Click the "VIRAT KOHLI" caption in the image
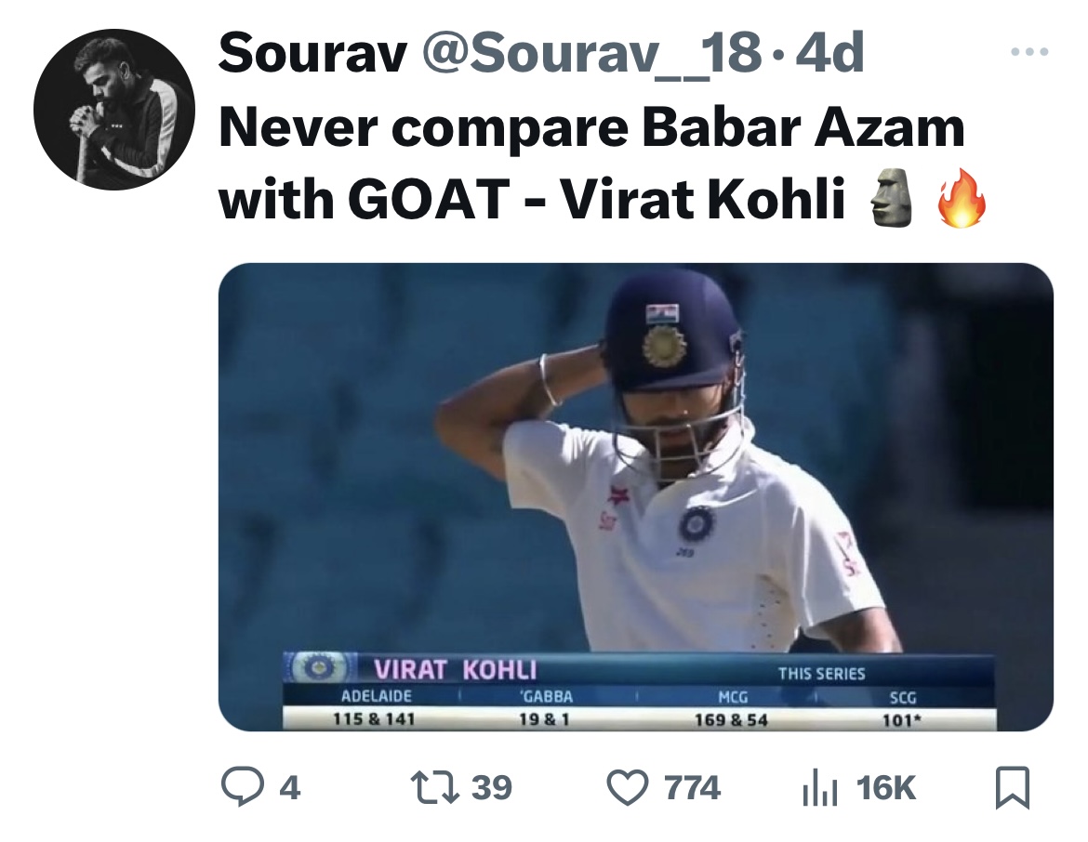This screenshot has height=842, width=1088. click(x=456, y=669)
